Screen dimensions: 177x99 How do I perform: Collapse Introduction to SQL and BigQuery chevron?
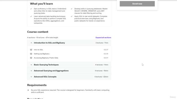click(x=31, y=43)
